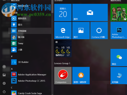Viewport: 127px width, 95px height.
Task: Open the calendar tile showing 20
Action: click(x=63, y=12)
